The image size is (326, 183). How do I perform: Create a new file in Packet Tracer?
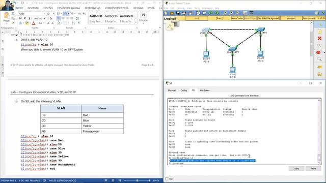[166, 13]
